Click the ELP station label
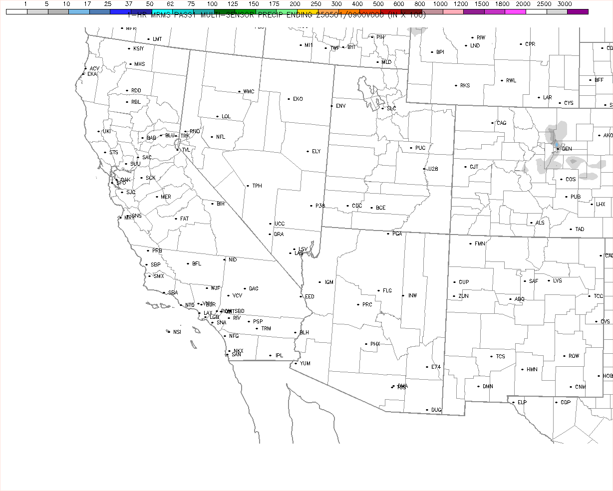Screen dimensions: 613x491 tap(522, 403)
